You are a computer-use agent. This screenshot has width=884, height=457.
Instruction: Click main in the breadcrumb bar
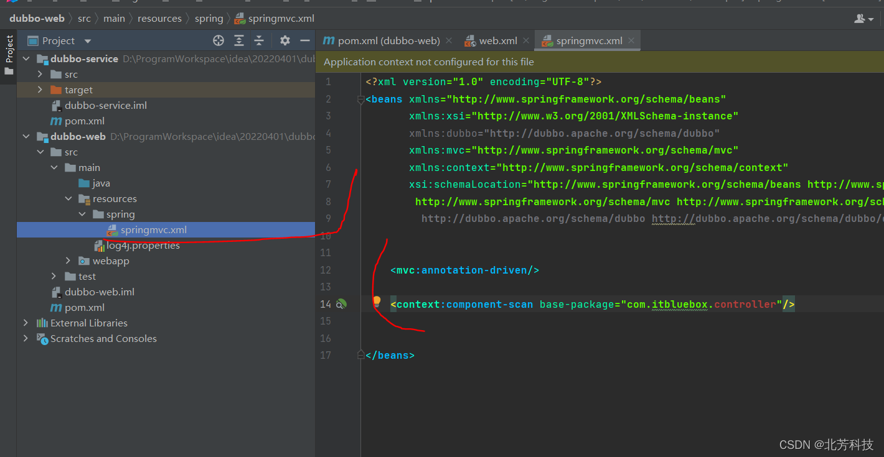[114, 19]
